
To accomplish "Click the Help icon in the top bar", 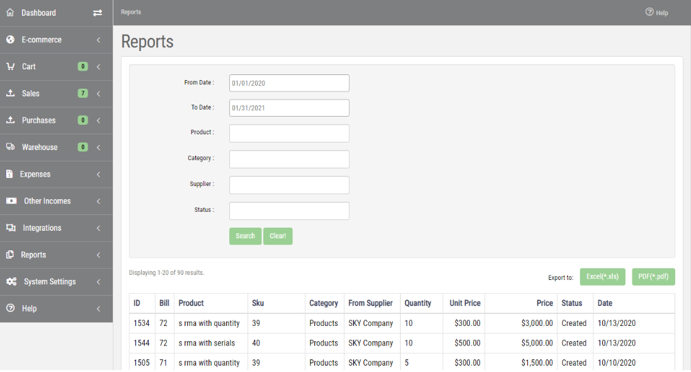I will 648,12.
